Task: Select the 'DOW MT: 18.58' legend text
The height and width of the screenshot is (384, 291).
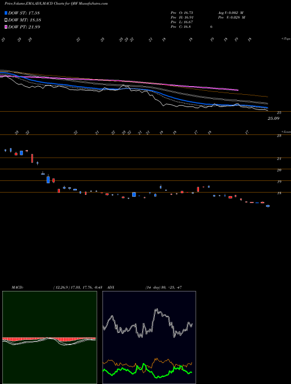Action: [24, 20]
